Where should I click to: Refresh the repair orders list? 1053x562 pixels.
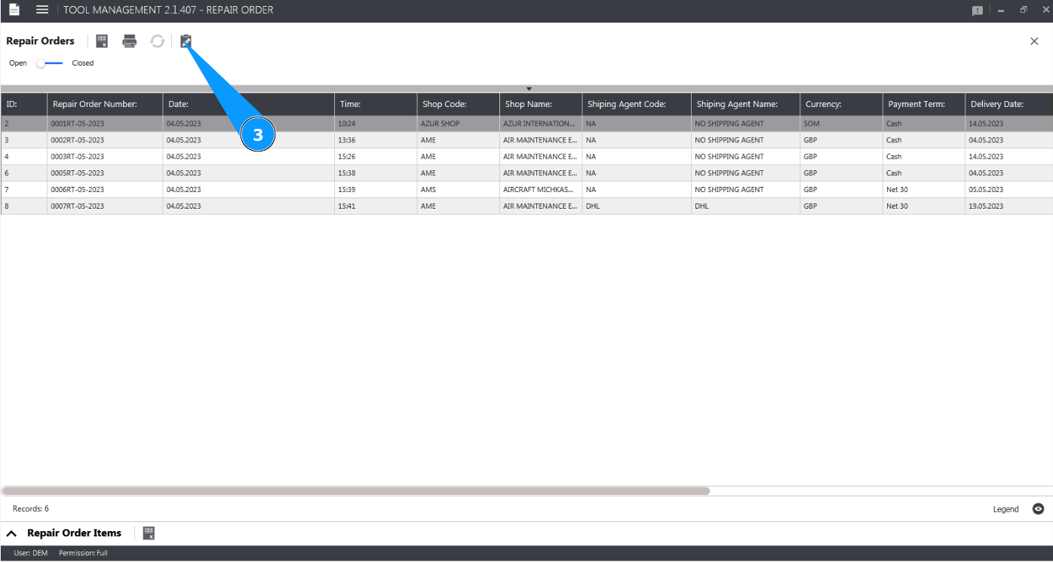pos(157,41)
